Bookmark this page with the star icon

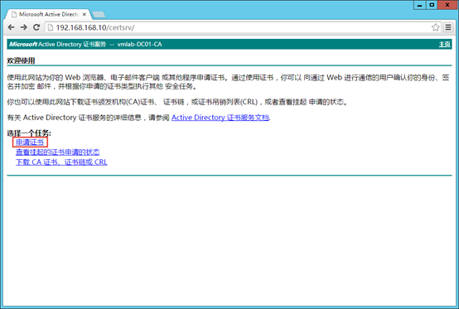(x=435, y=27)
